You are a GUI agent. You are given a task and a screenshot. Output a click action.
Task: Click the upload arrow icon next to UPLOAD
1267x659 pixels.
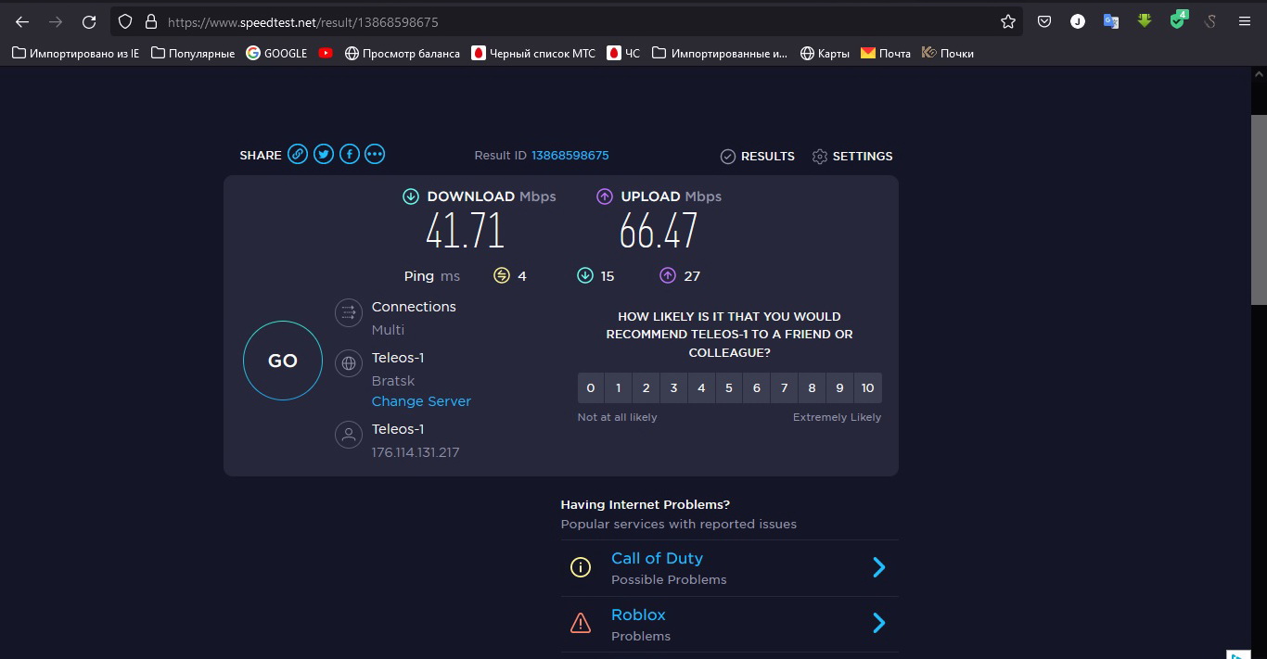pyautogui.click(x=605, y=196)
